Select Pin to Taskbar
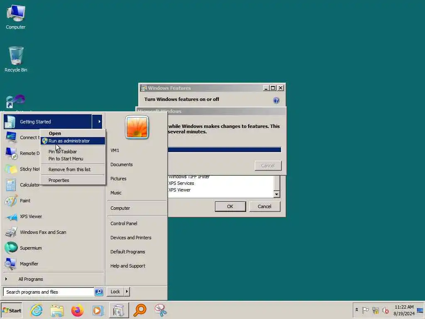This screenshot has height=319, width=425. pyautogui.click(x=62, y=152)
